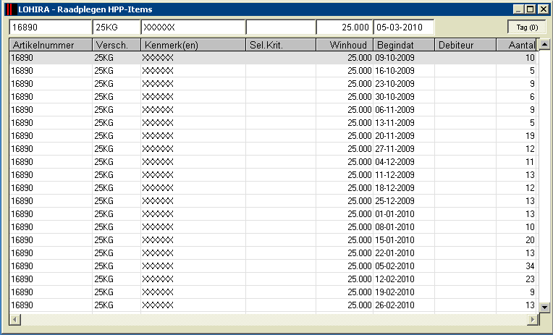
Task: Minimize the LOHIRA window
Action: [x=518, y=9]
